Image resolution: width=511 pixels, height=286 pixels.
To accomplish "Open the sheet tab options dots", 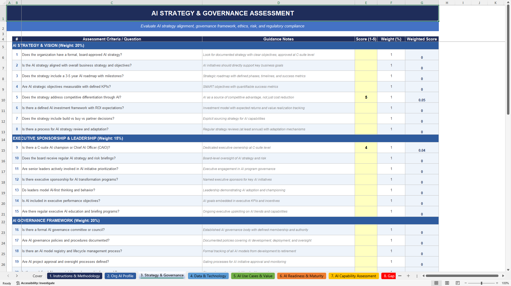I will point(417,276).
